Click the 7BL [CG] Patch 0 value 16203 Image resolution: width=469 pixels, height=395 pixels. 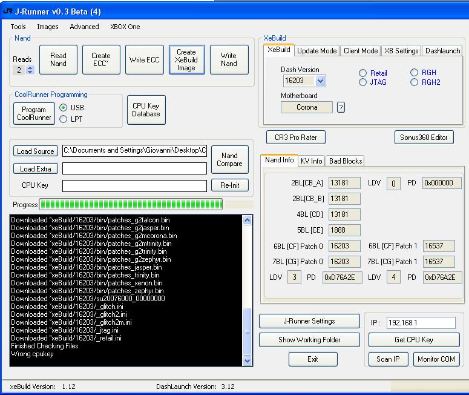(344, 262)
